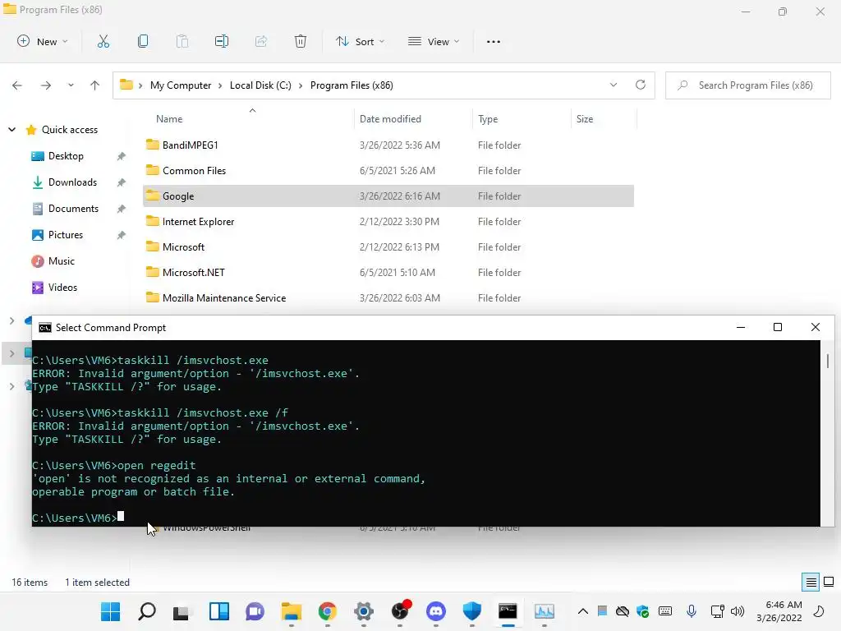Click the Rename icon in toolbar
The width and height of the screenshot is (841, 631).
(222, 41)
